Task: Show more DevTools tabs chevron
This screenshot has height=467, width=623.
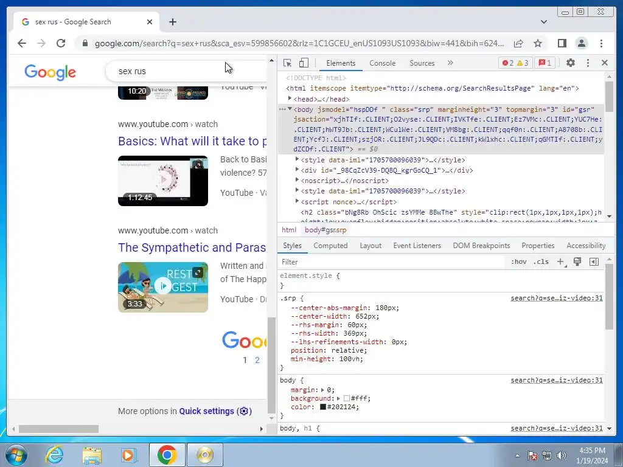Action: [x=450, y=63]
